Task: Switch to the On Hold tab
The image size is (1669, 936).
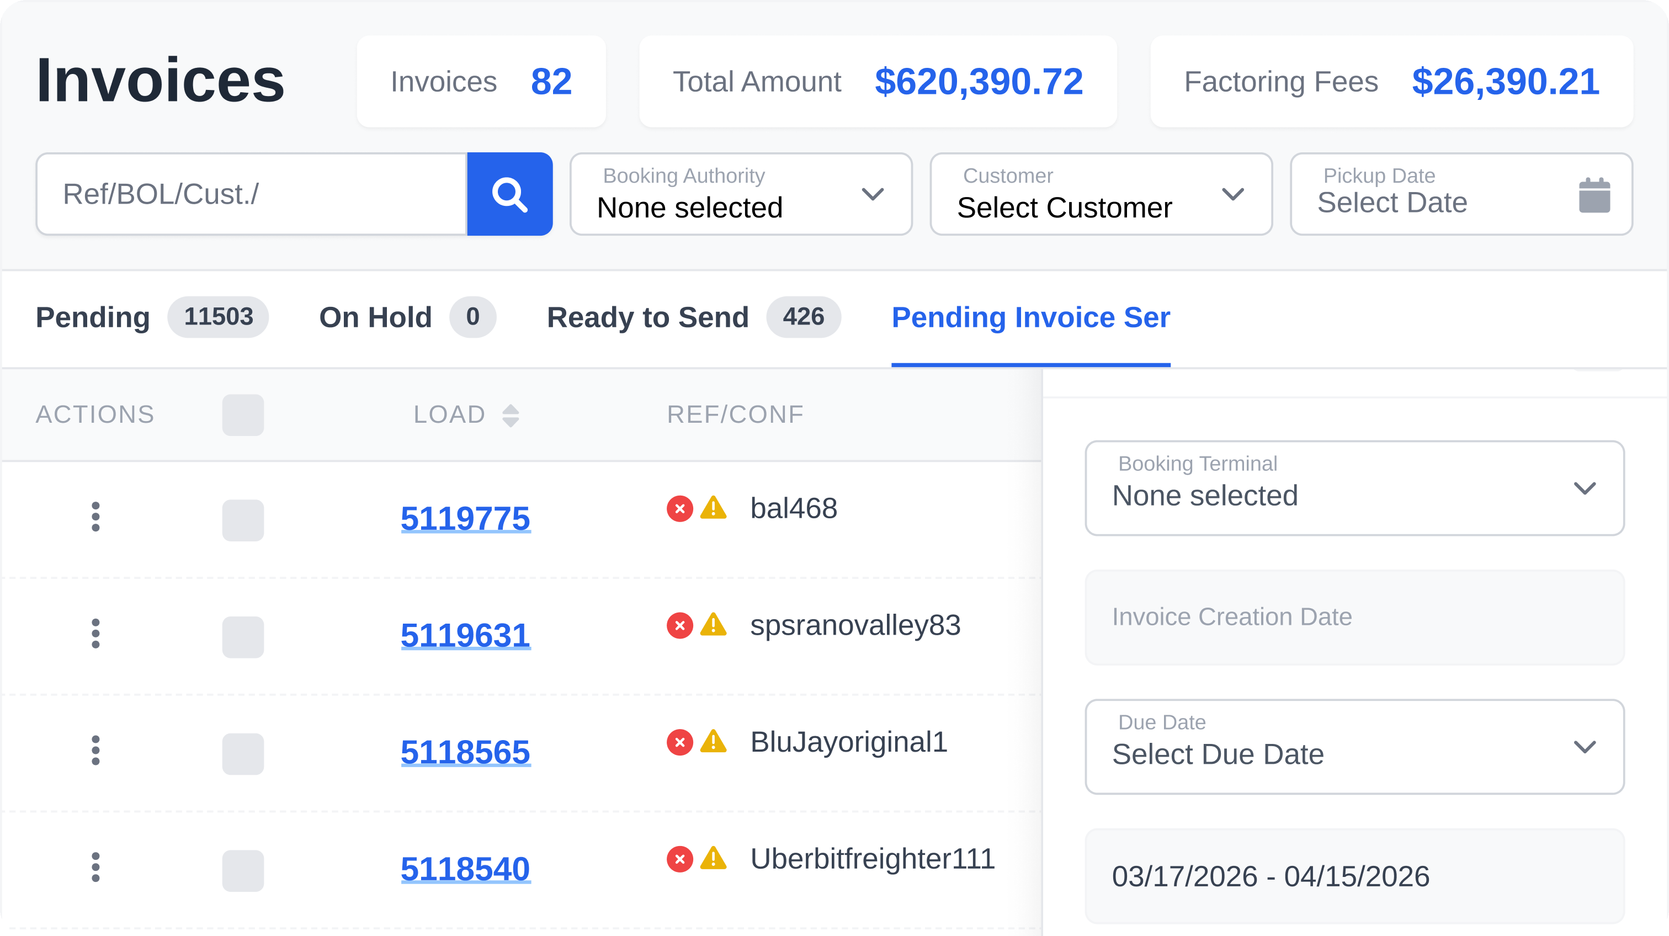Action: tap(407, 317)
